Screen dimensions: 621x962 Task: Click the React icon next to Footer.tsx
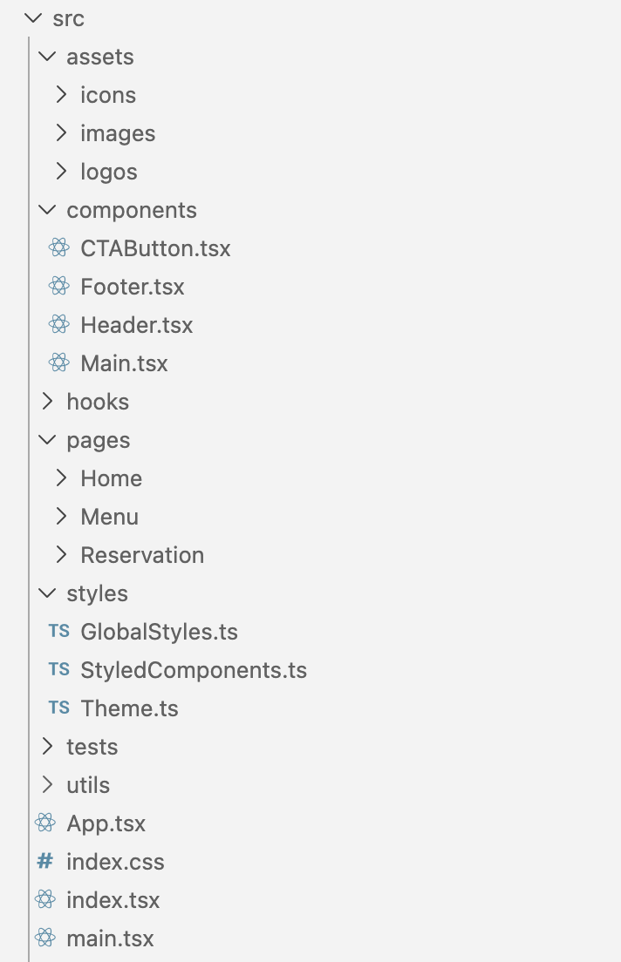(59, 287)
